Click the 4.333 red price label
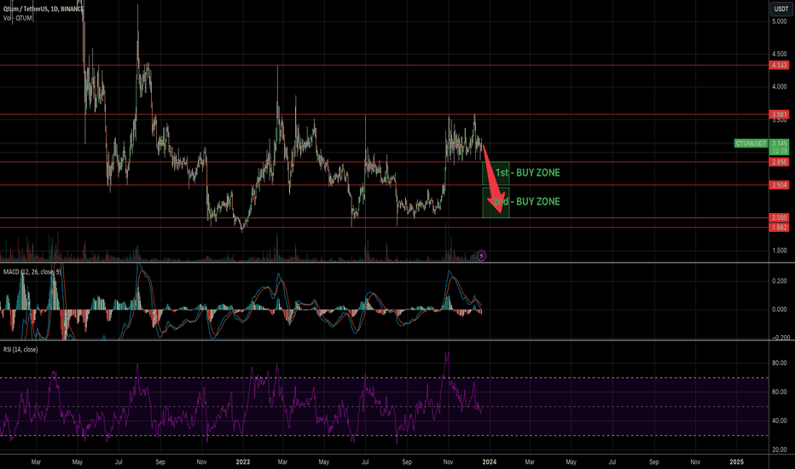 click(779, 65)
